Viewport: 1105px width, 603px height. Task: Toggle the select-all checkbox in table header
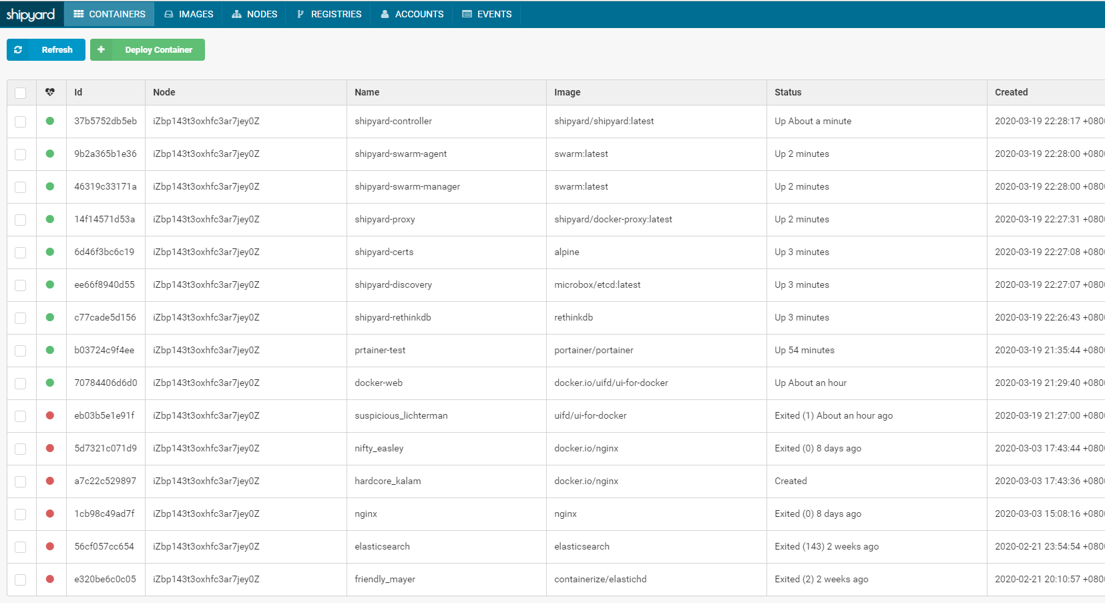coord(21,93)
